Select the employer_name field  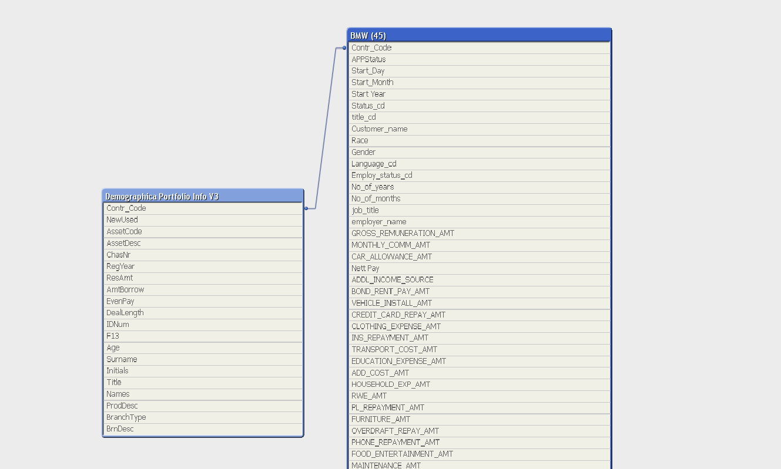click(480, 222)
